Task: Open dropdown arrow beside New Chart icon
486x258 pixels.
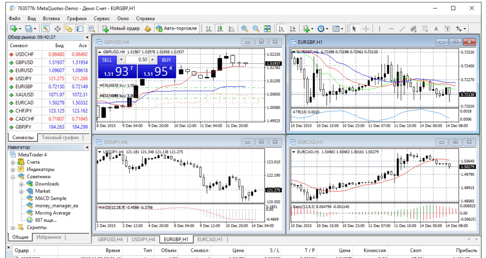Action: coord(20,29)
